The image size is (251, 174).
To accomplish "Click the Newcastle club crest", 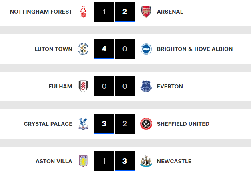I will [146, 161].
